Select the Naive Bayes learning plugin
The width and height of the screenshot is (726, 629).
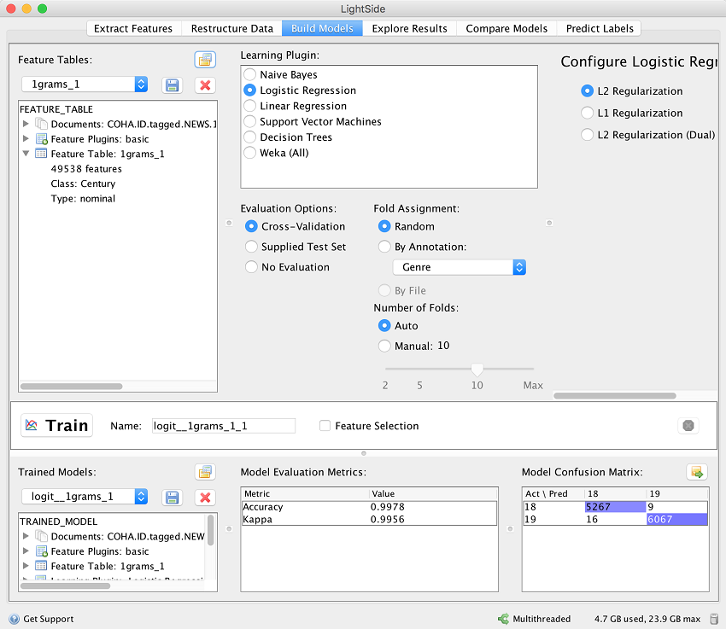(x=251, y=74)
